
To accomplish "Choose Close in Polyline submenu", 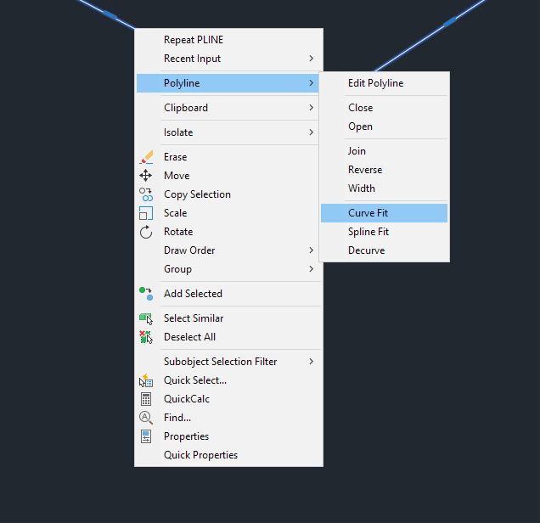I will [384, 108].
